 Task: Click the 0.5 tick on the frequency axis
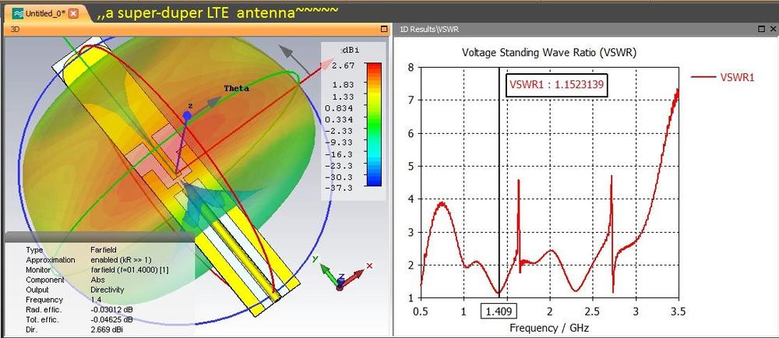pyautogui.click(x=421, y=311)
